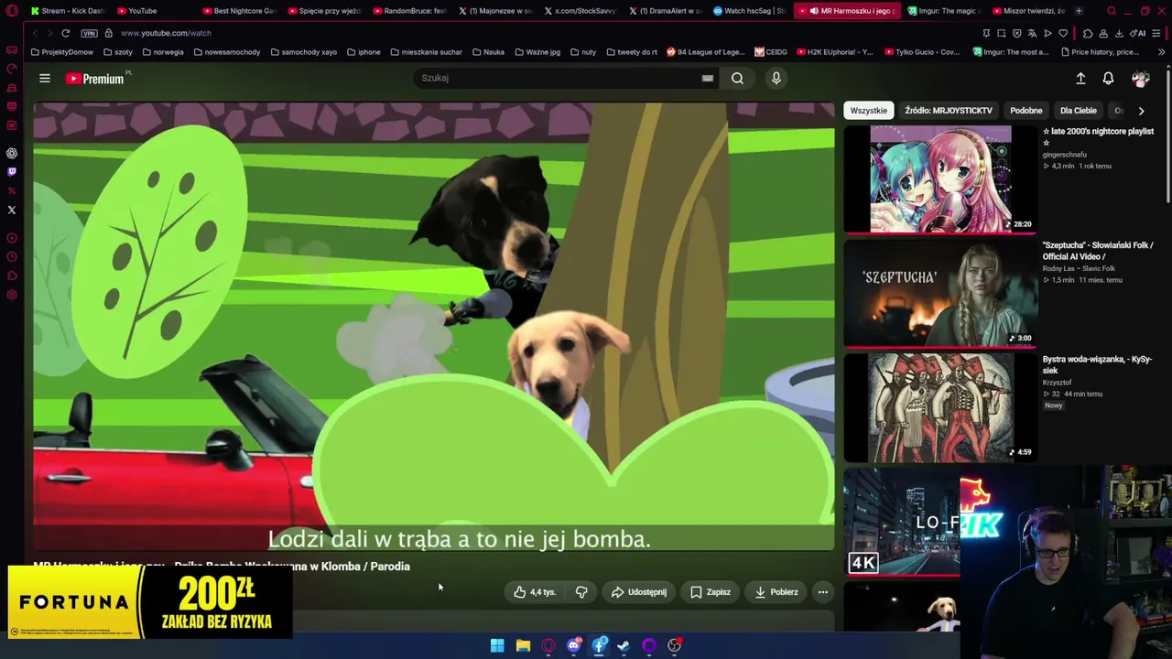The image size is (1172, 659).
Task: Open the YouTube upload/create button
Action: click(x=1080, y=79)
